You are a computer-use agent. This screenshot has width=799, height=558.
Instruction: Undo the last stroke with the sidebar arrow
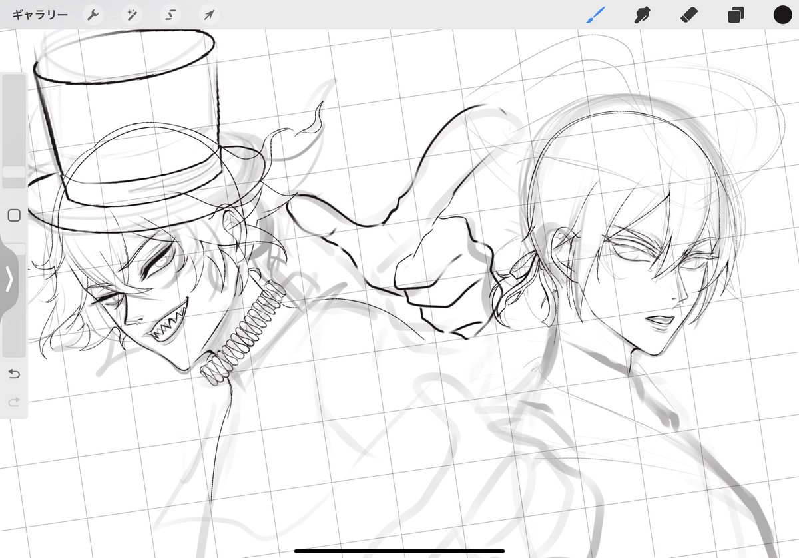pyautogui.click(x=14, y=374)
